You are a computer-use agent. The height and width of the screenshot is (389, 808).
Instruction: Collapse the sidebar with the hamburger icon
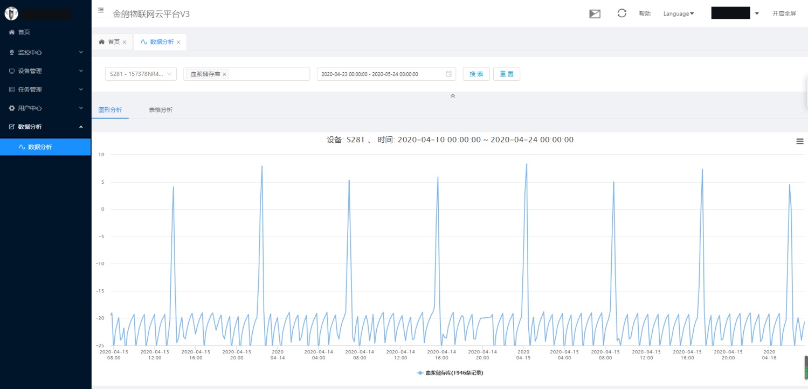[x=101, y=10]
